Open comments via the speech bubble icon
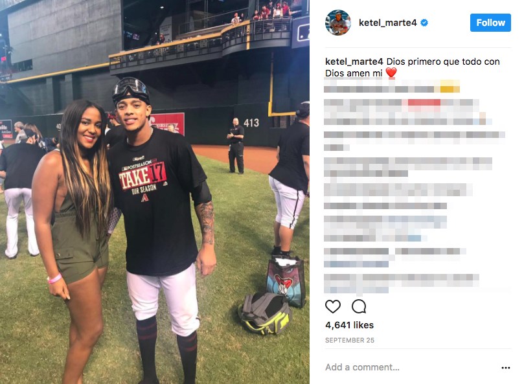The image size is (524, 384). click(x=359, y=306)
